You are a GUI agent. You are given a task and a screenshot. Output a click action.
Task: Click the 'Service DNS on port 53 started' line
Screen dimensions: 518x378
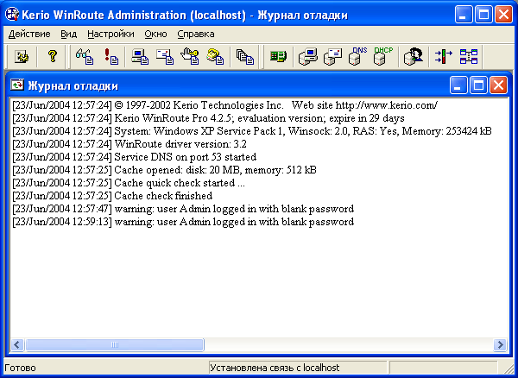tap(135, 157)
